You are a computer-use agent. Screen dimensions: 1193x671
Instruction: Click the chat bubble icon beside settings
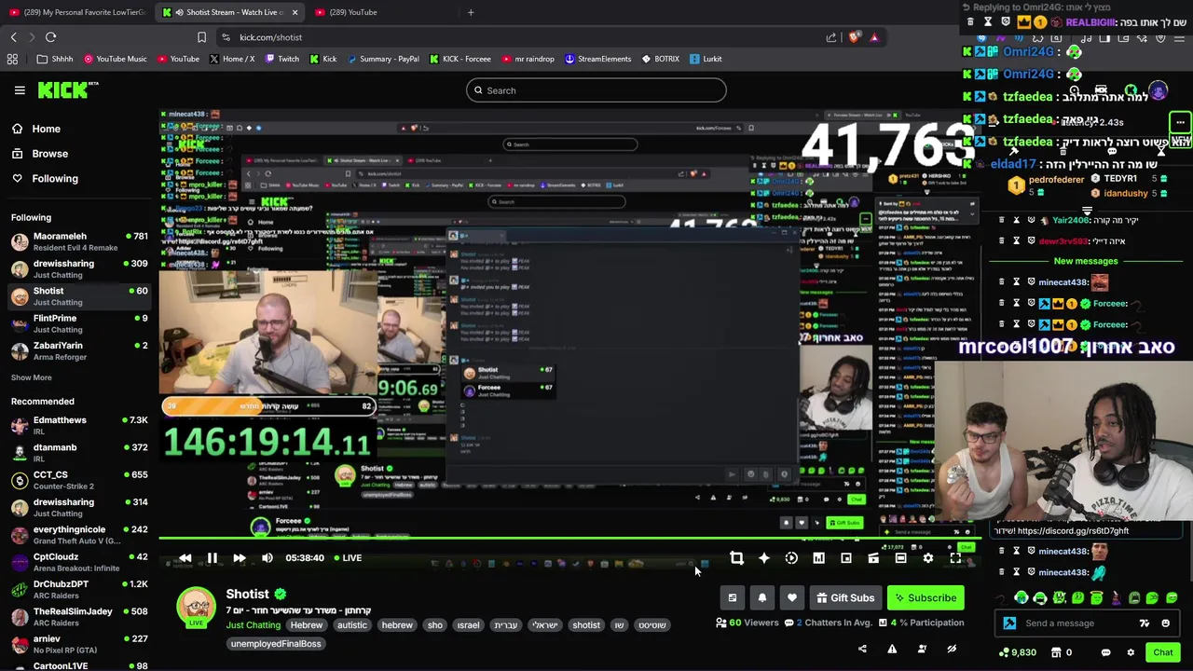pyautogui.click(x=1105, y=652)
